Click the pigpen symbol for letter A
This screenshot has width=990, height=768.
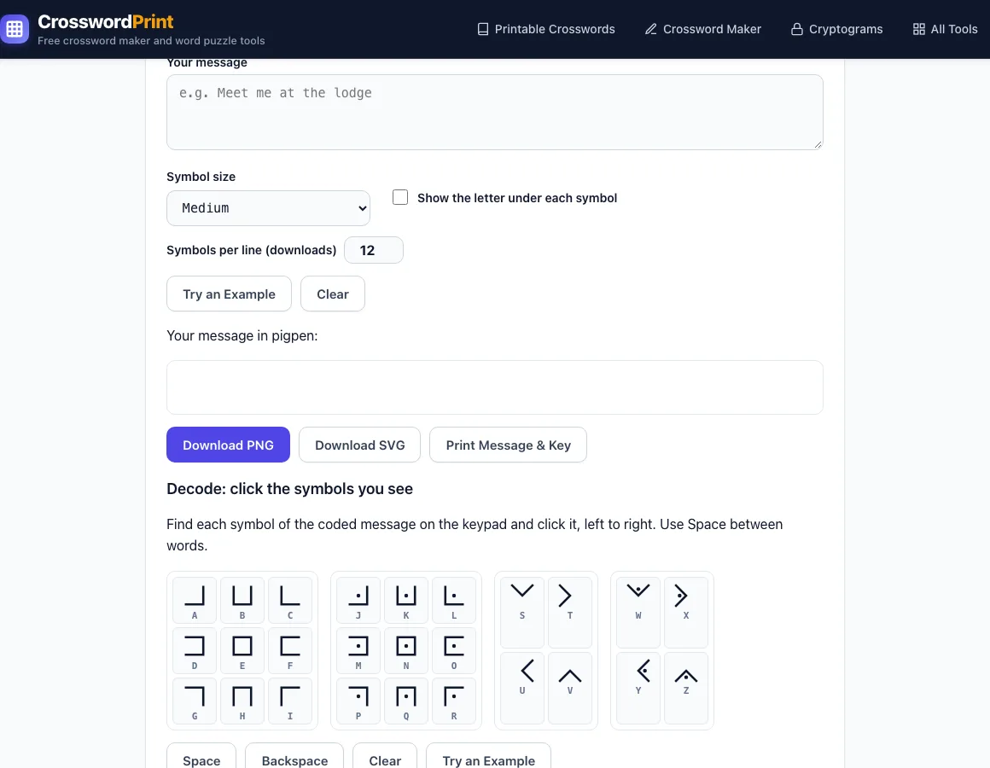(x=195, y=600)
